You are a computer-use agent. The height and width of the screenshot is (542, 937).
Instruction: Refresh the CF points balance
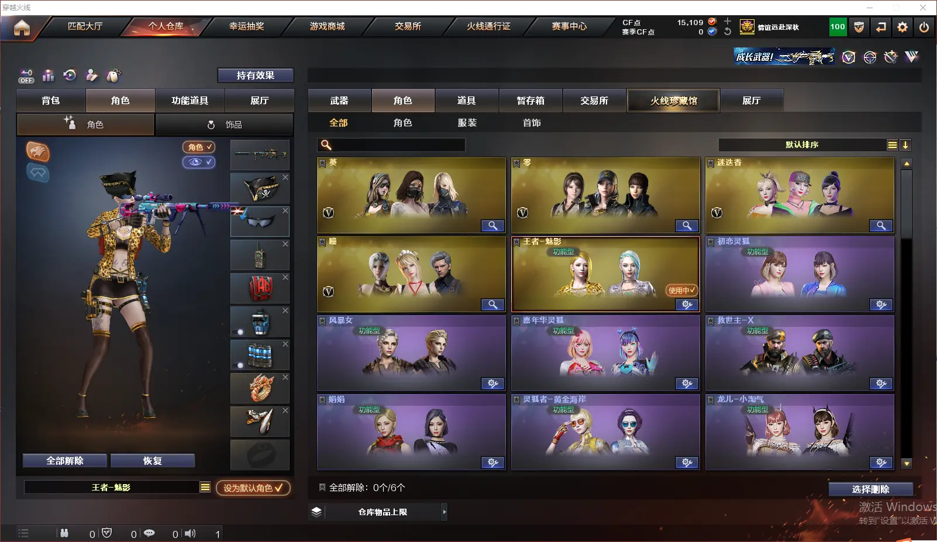pyautogui.click(x=728, y=32)
